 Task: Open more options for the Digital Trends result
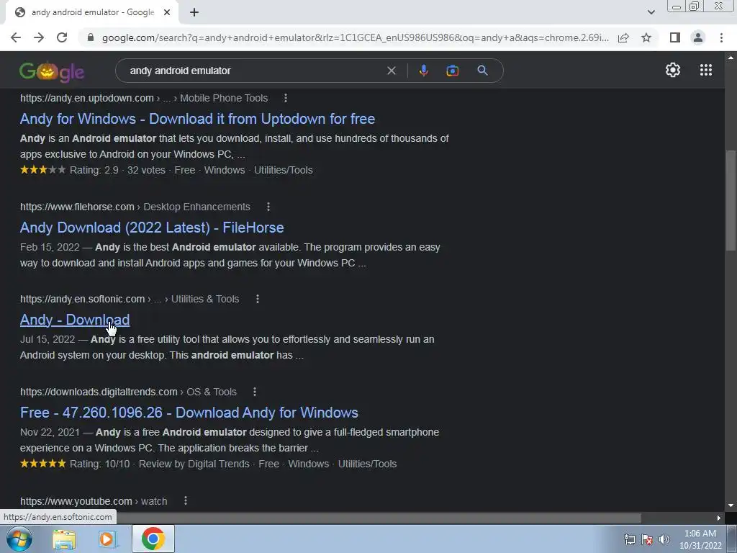(254, 391)
